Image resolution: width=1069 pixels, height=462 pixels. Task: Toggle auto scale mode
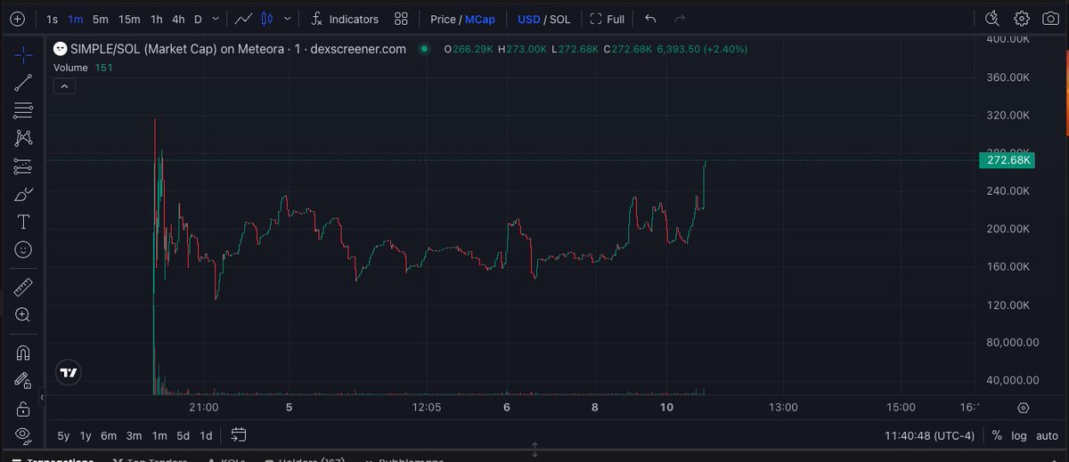pyautogui.click(x=1046, y=436)
